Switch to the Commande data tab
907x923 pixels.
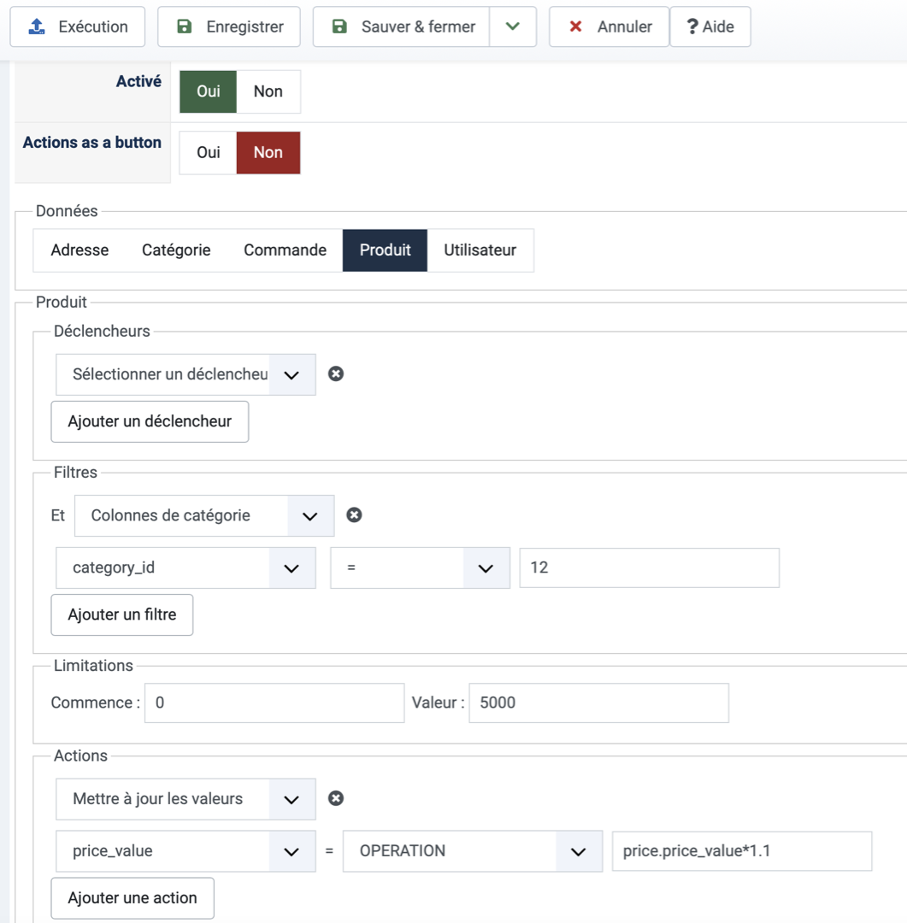pyautogui.click(x=285, y=250)
